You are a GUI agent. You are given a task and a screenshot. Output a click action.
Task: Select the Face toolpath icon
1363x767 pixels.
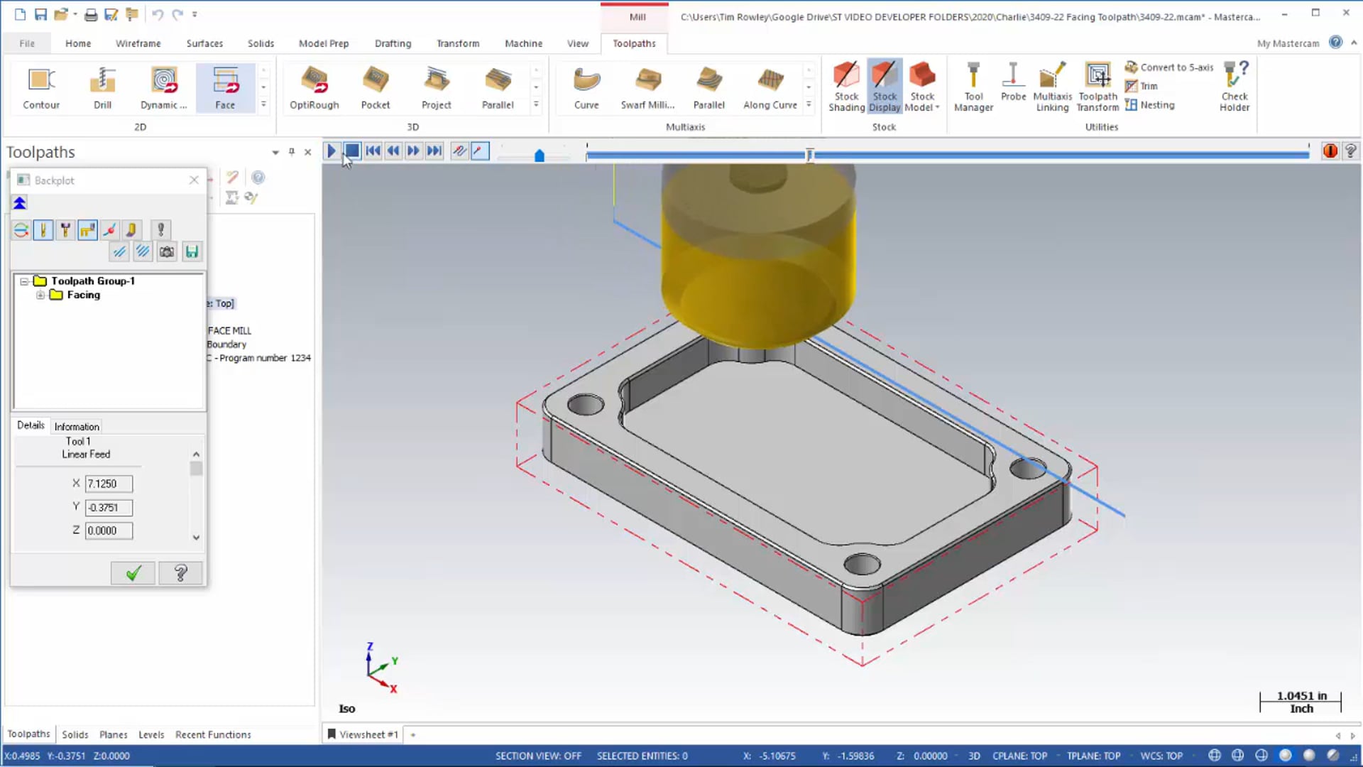click(225, 88)
